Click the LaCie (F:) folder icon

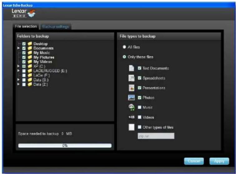pyautogui.click(x=30, y=75)
